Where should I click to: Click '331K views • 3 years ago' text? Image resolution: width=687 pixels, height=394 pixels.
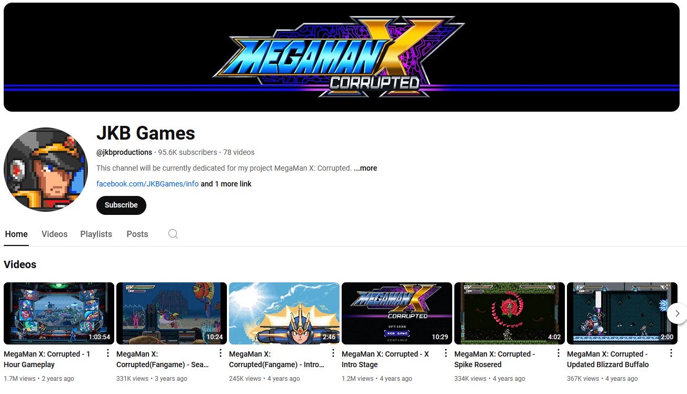coord(152,379)
